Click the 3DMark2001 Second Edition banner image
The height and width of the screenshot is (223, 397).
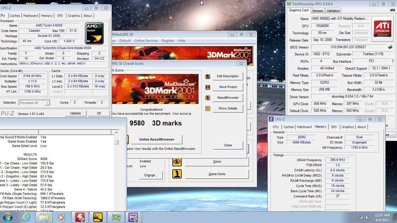(155, 89)
